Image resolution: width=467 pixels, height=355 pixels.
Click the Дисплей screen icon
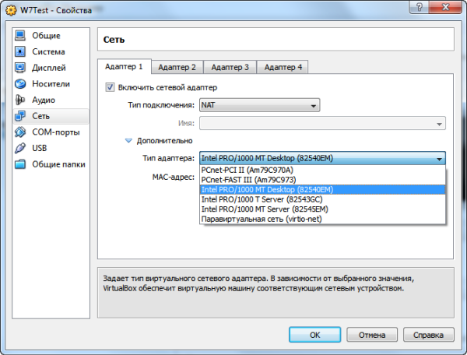[20, 68]
